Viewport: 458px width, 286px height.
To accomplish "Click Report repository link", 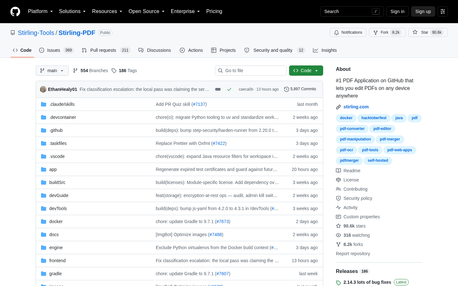I will [353, 254].
